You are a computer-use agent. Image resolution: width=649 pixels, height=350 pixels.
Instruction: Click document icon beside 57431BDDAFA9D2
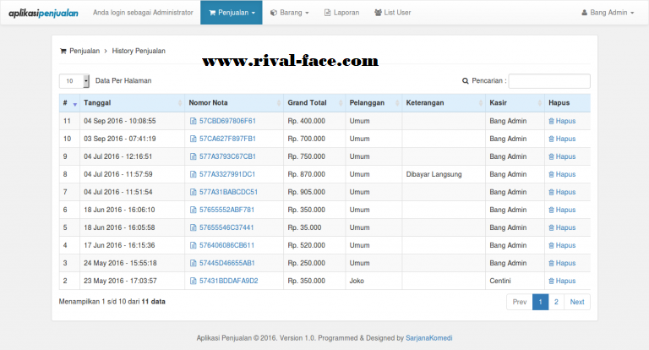tap(193, 282)
